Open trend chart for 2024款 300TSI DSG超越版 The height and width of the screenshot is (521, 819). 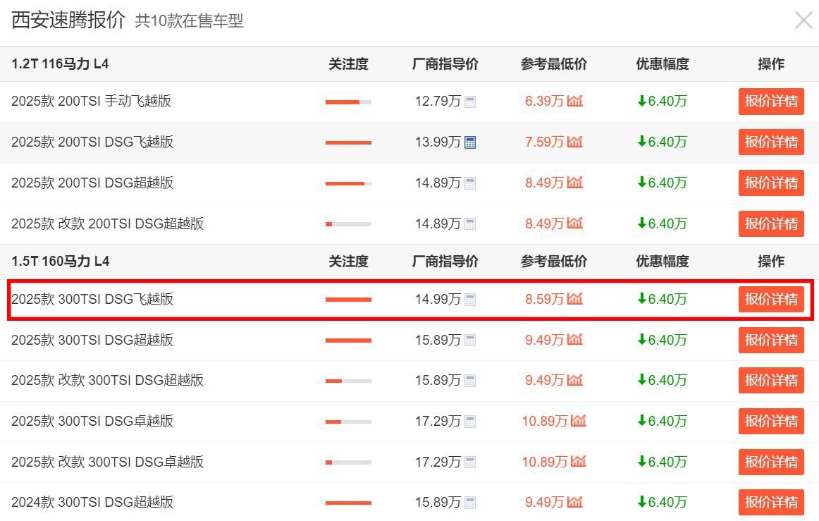pos(574,502)
